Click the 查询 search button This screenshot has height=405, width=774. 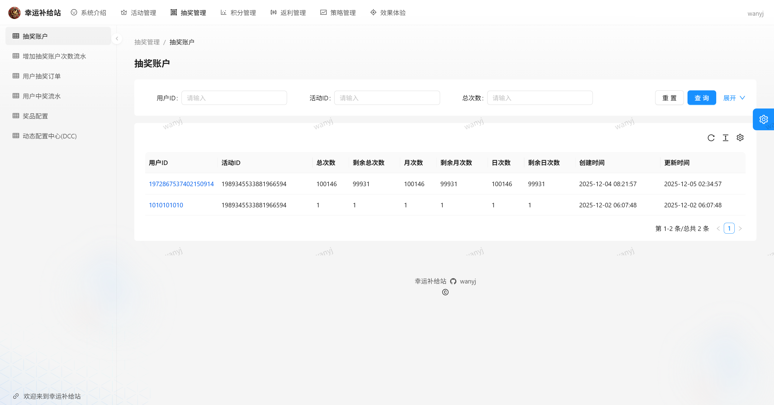pyautogui.click(x=701, y=98)
